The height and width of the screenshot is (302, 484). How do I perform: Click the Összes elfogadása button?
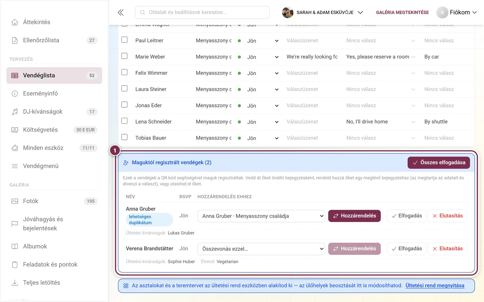click(x=439, y=163)
